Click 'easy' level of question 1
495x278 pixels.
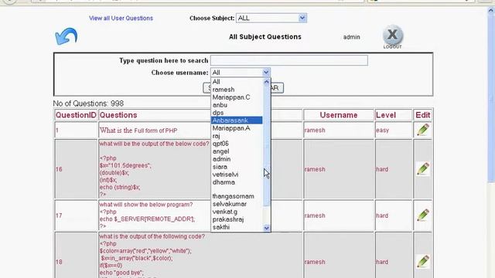[x=382, y=131]
